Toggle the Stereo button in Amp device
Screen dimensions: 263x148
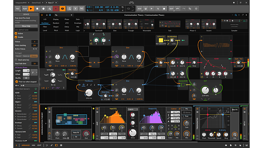(186, 113)
